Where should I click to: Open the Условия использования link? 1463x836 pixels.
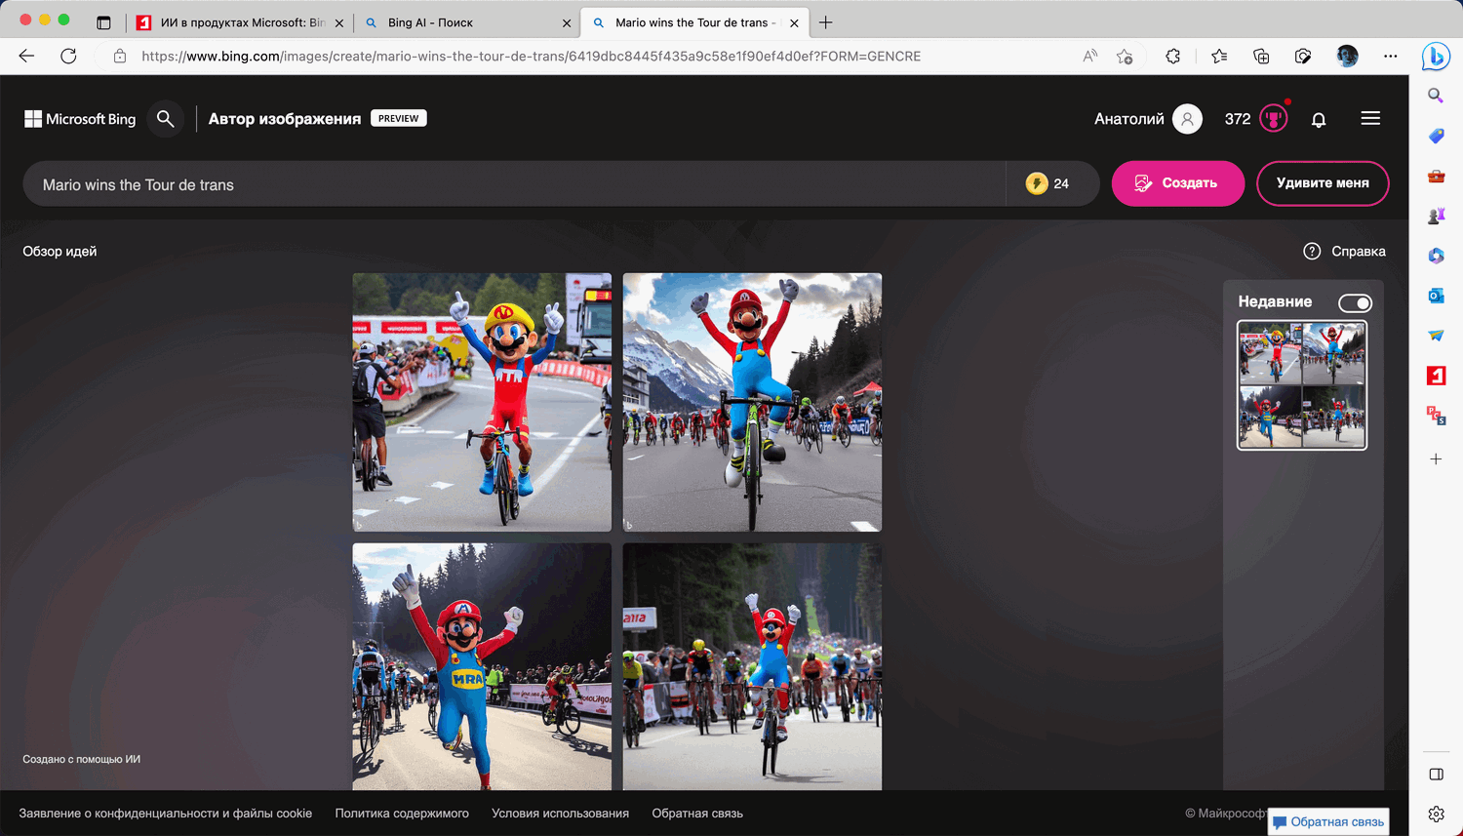(560, 814)
